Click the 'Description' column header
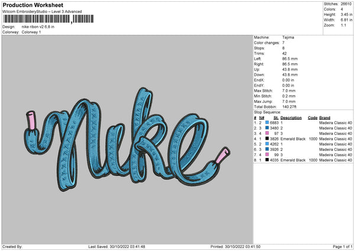 [x=291, y=118]
